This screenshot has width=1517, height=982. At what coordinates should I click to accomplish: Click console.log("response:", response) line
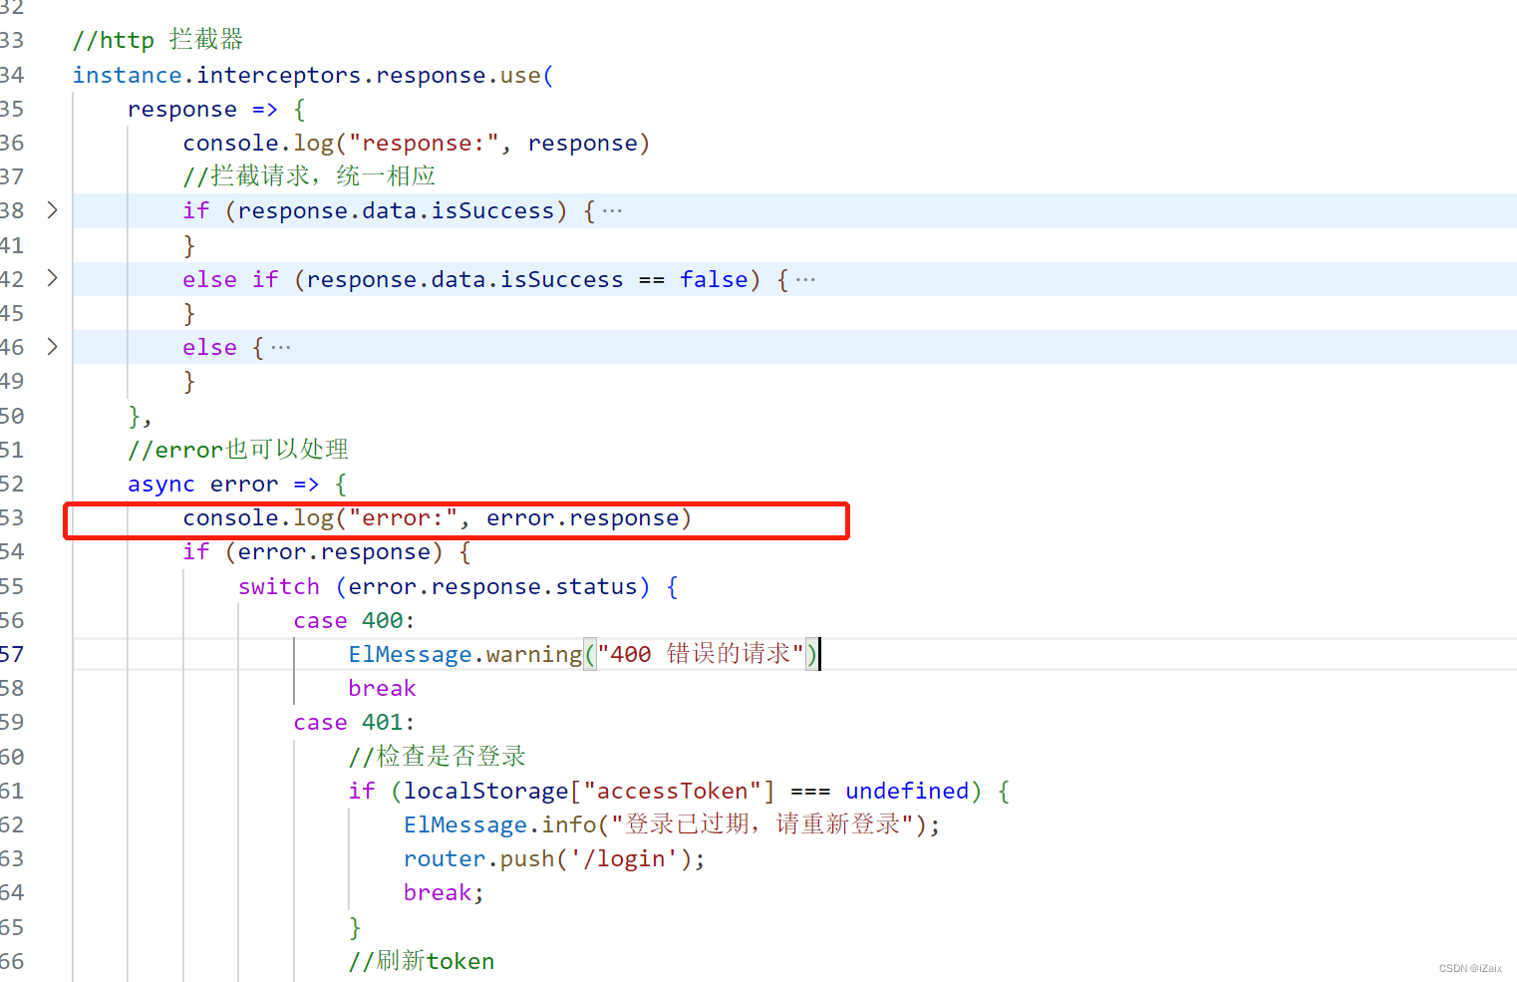(417, 143)
